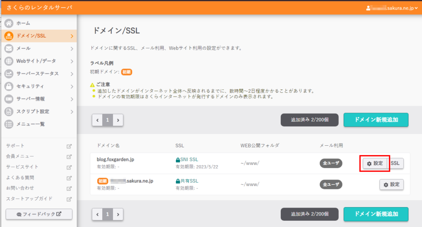Open the よくある質問 link
The width and height of the screenshot is (422, 227).
(x=20, y=177)
